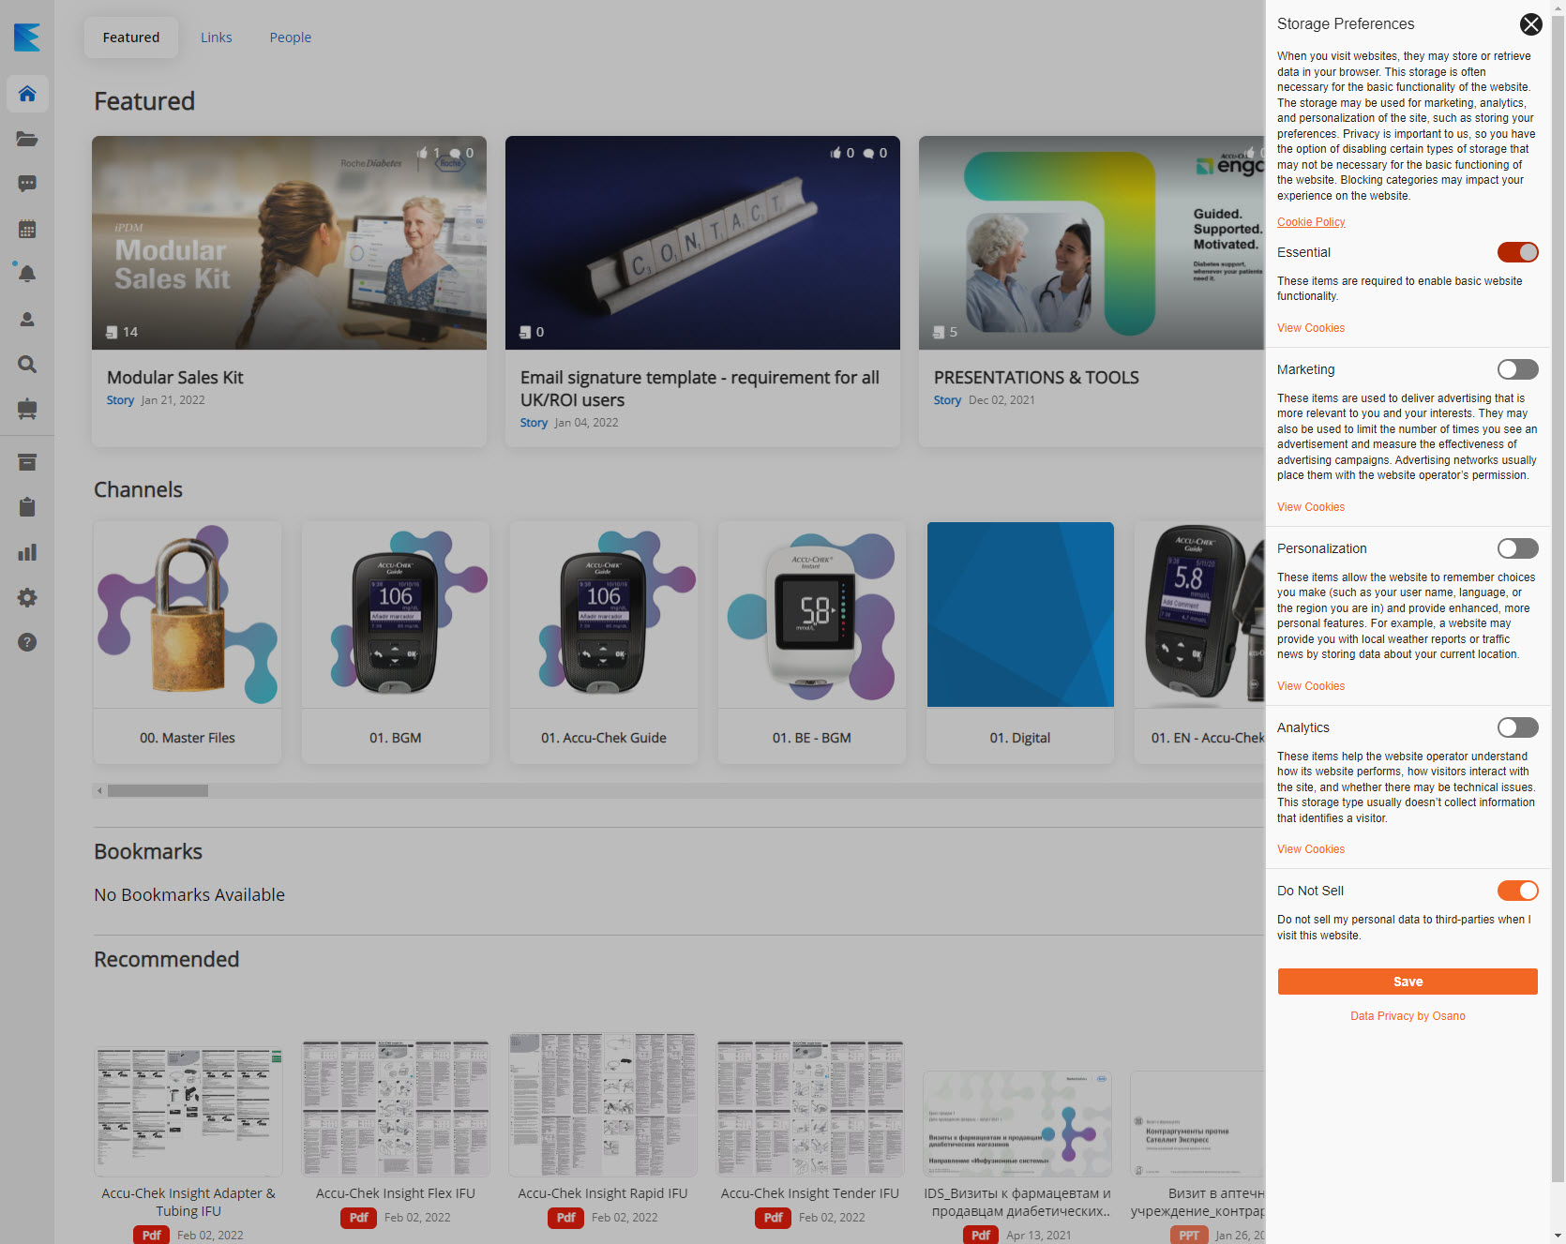Open Data Privacy by Osano link
Viewport: 1566px width, 1244px height.
point(1408,1016)
